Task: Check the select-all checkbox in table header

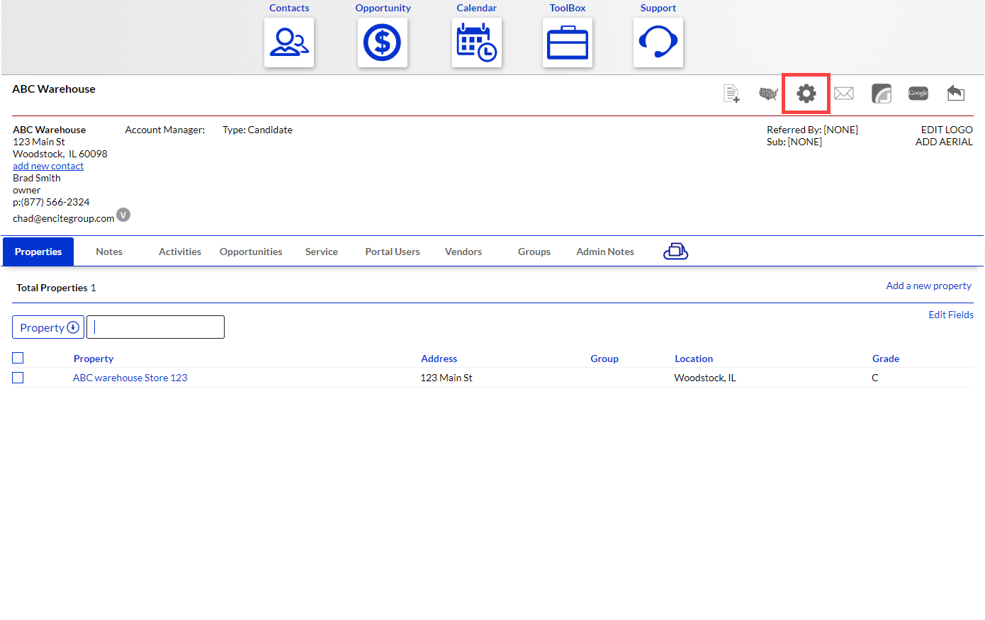Action: [x=18, y=358]
